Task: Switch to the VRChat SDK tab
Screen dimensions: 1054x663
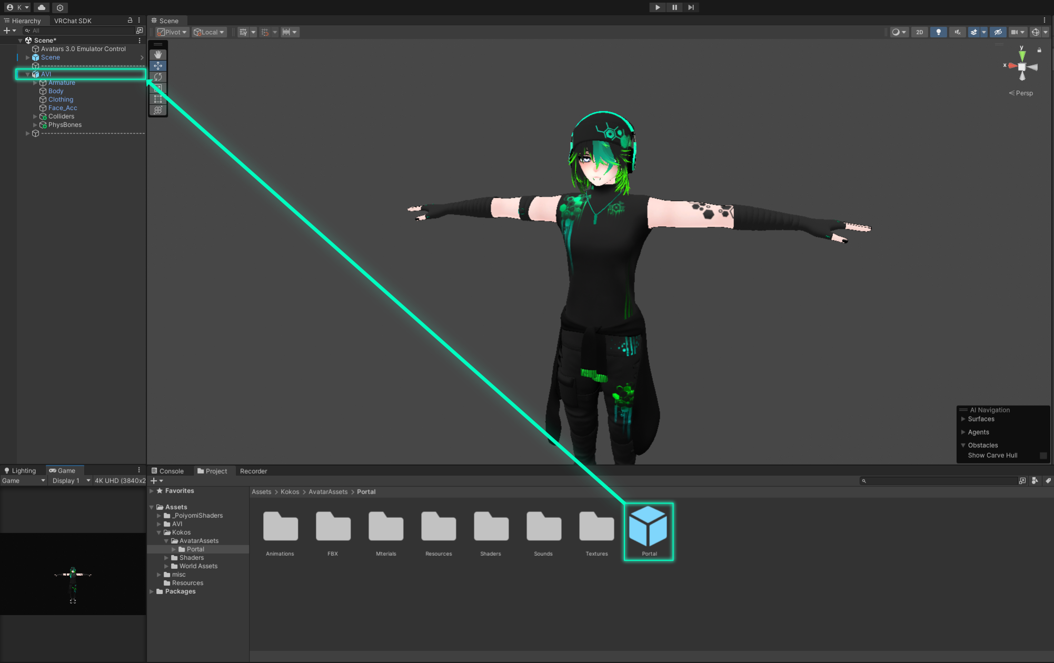Action: coord(73,21)
